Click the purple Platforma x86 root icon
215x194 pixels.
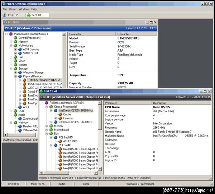click(x=11, y=34)
